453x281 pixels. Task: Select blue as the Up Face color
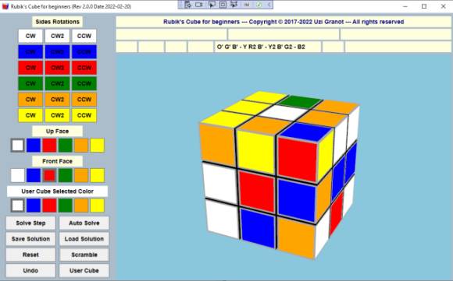[34, 146]
